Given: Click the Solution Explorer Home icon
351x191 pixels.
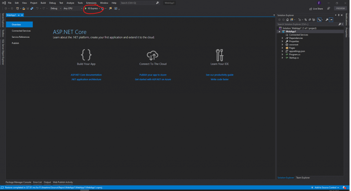Looking at the screenshot, I should [288, 20].
